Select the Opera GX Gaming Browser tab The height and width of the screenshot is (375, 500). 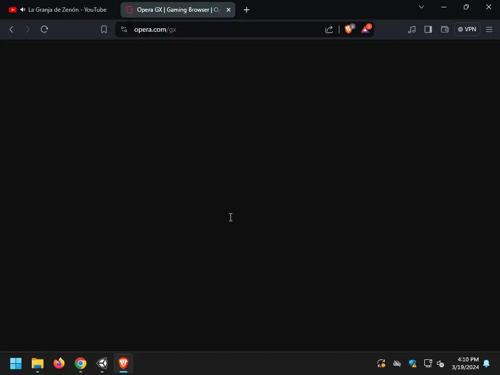[x=178, y=10]
